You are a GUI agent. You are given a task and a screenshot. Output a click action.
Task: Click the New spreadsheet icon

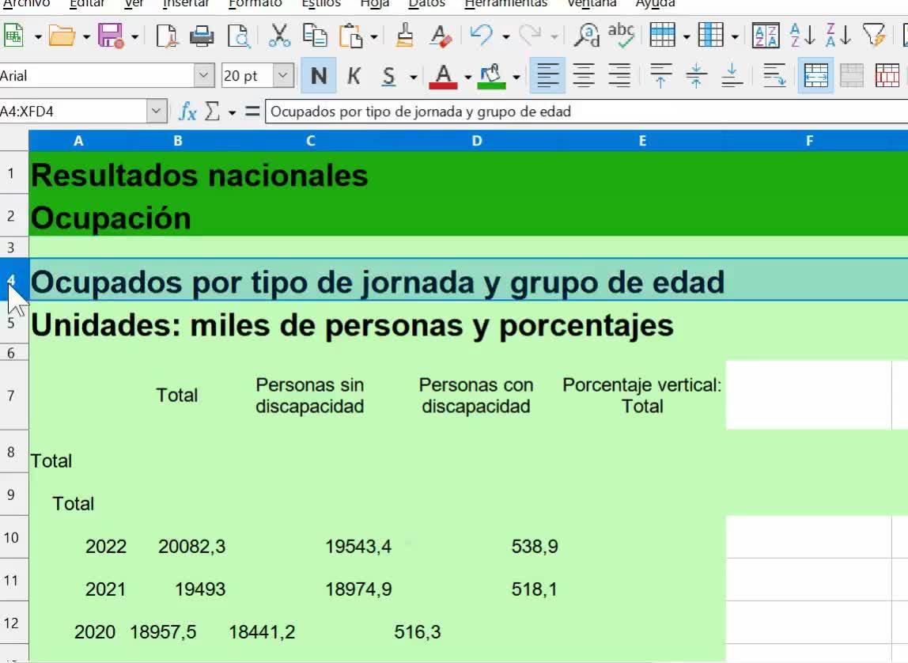(13, 36)
